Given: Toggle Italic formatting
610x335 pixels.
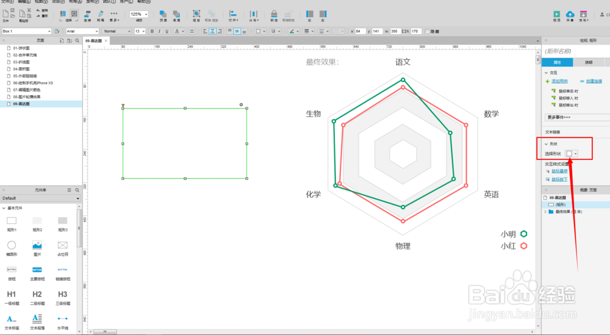Looking at the screenshot, I should pyautogui.click(x=159, y=31).
